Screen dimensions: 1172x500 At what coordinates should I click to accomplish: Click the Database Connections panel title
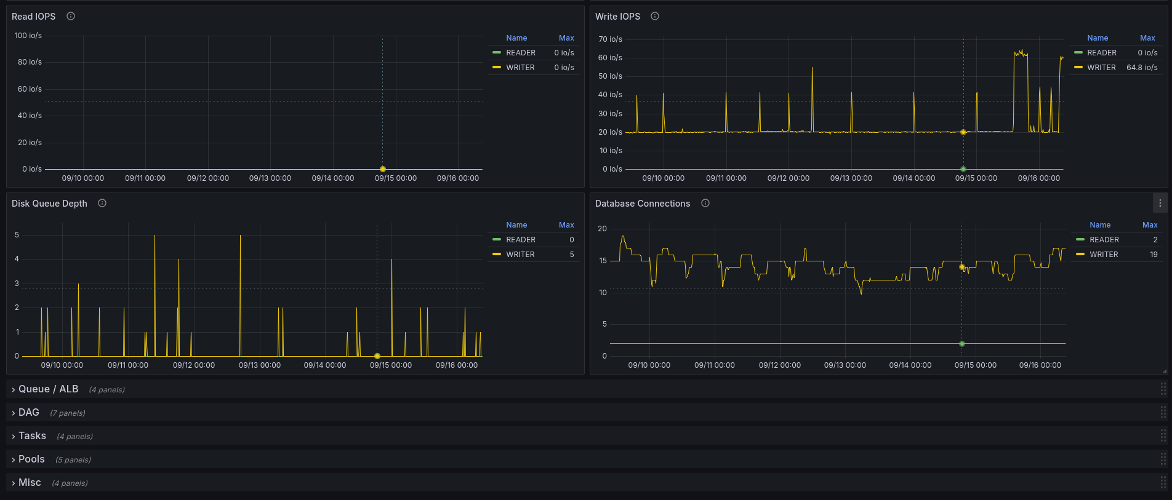click(x=643, y=204)
